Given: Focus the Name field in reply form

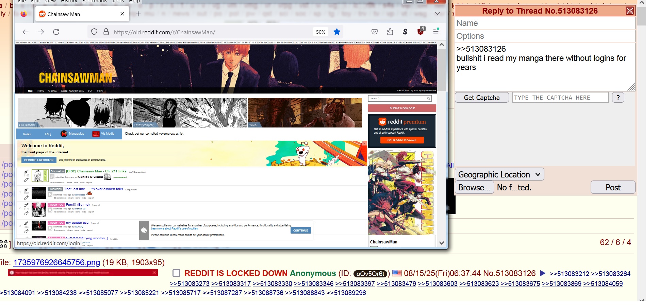Looking at the screenshot, I should coord(545,23).
